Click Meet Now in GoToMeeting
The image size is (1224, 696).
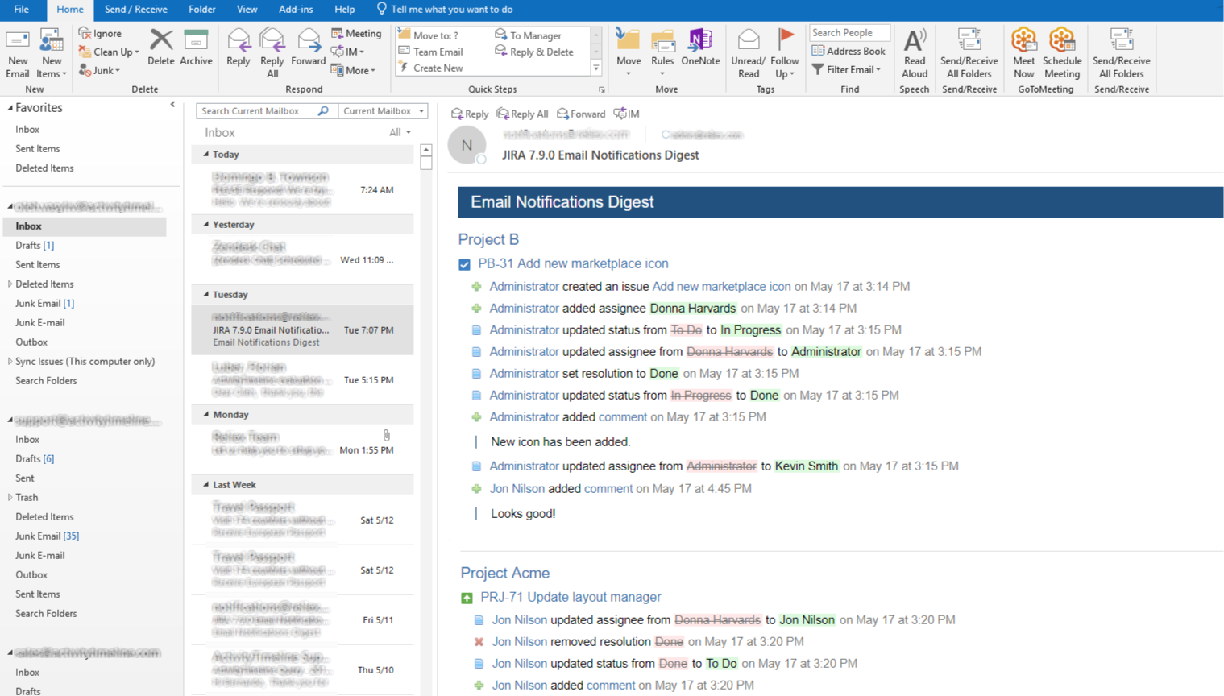click(x=1024, y=53)
